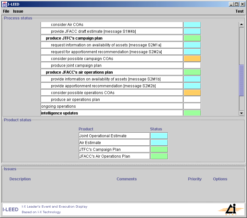The width and height of the screenshot is (247, 218).
Task: Click green status for produce JTFC's campaign plan
Action: pyautogui.click(x=192, y=38)
